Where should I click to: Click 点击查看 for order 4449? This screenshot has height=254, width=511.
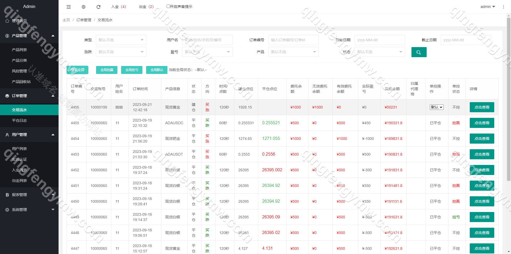point(482,217)
